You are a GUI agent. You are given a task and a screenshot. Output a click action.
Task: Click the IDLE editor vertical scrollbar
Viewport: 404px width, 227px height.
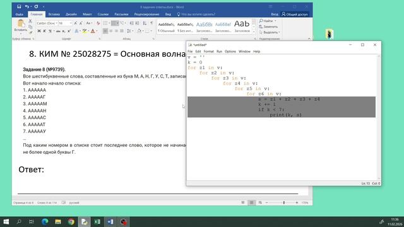point(379,117)
